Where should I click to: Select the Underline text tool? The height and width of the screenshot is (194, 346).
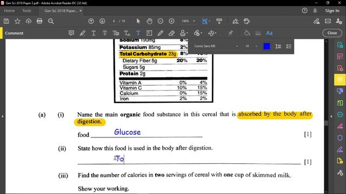pos(94,33)
